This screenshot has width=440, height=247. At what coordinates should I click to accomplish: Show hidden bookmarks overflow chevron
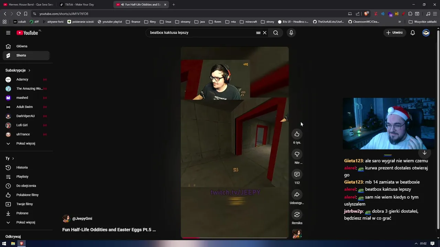399,22
